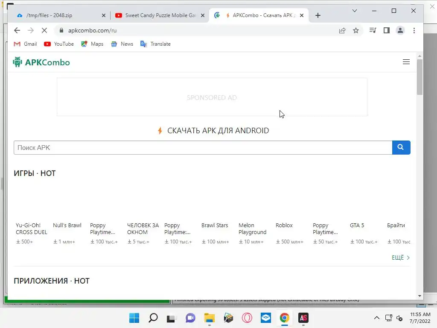
Task: Open the Brawl Stars game entry
Action: [x=215, y=225]
